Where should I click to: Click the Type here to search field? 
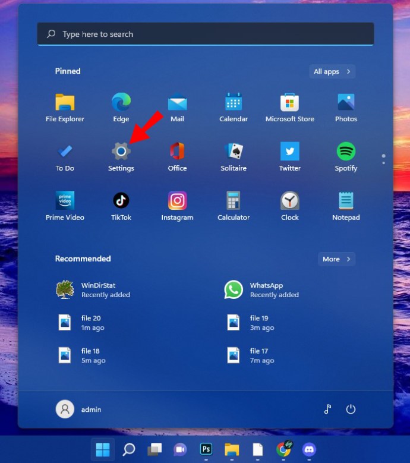point(206,34)
